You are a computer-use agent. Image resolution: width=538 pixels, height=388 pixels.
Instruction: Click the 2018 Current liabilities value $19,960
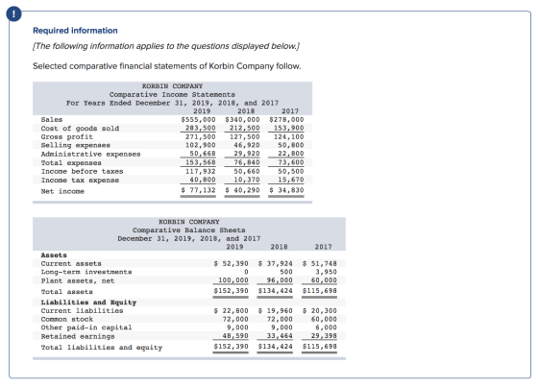pyautogui.click(x=275, y=310)
